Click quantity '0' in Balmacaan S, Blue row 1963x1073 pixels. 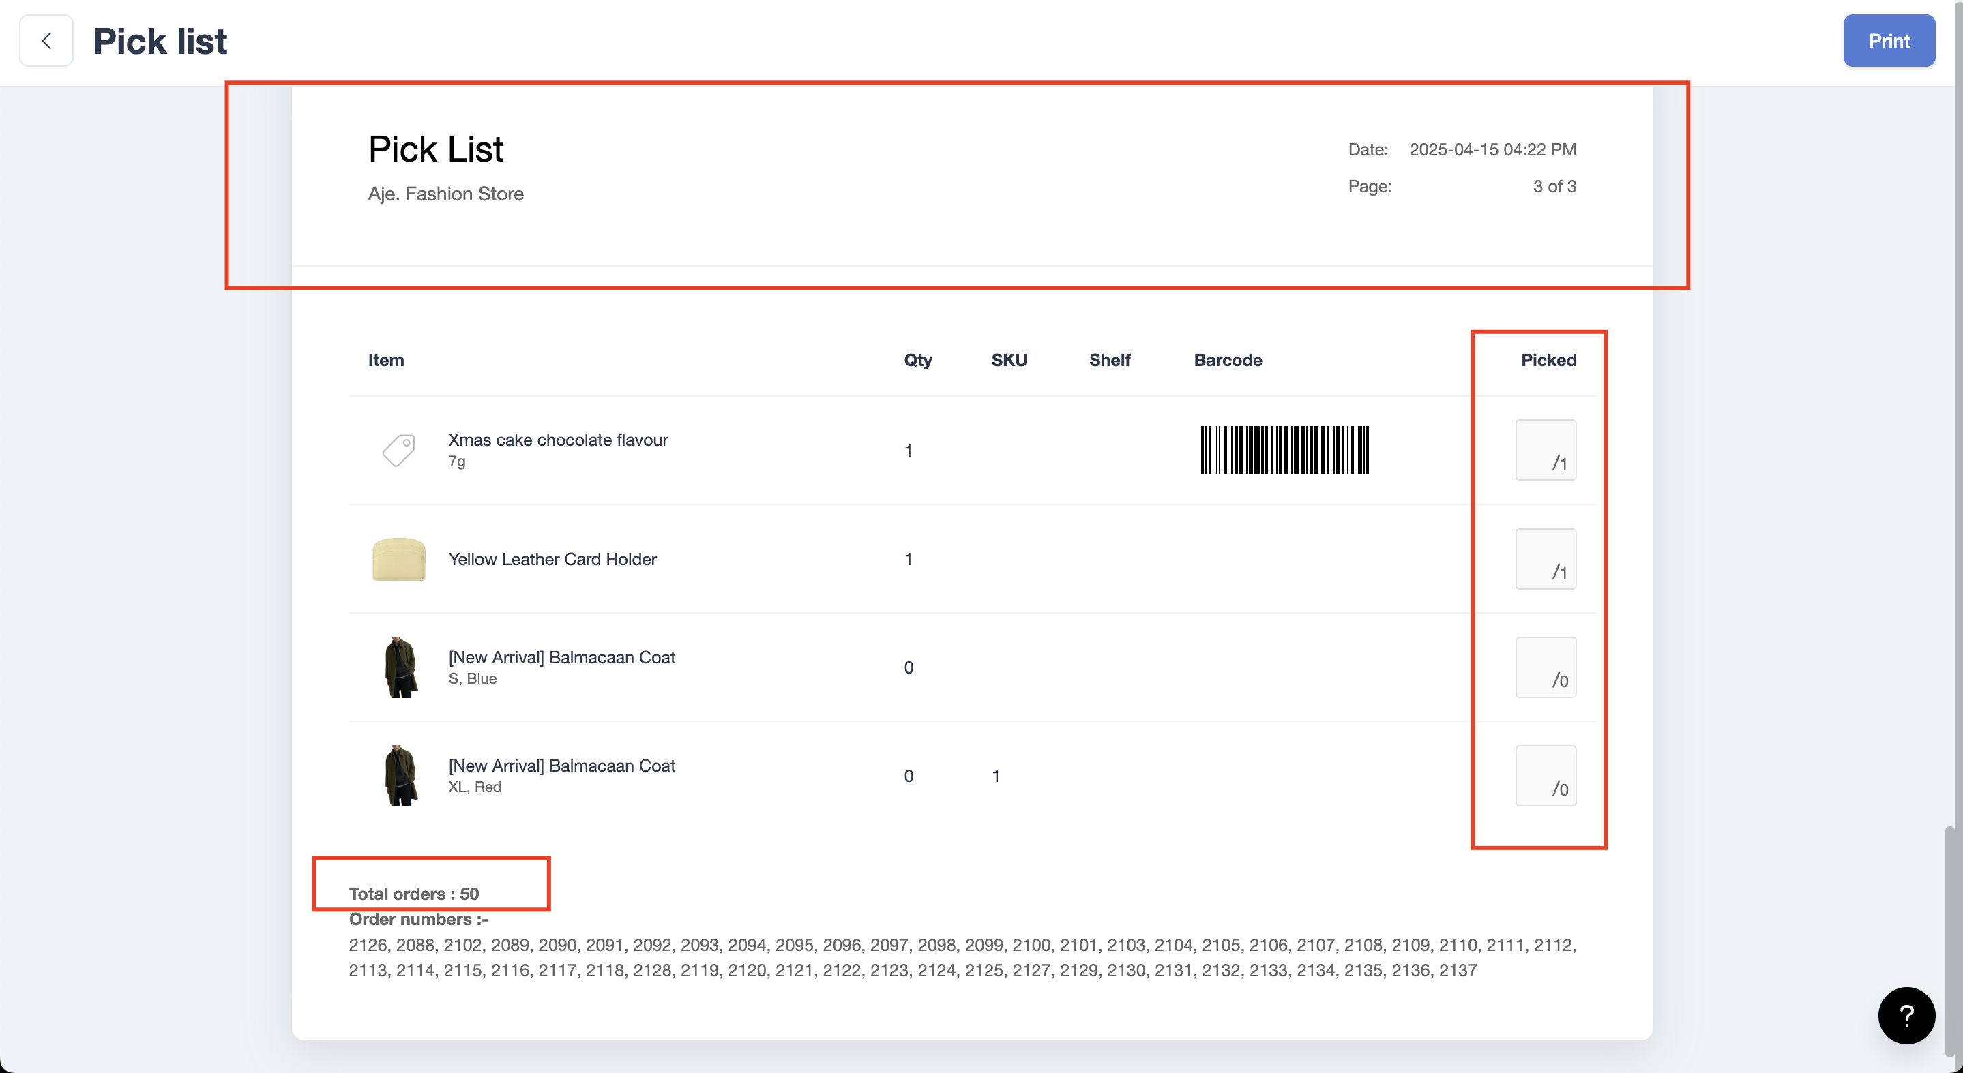908,668
